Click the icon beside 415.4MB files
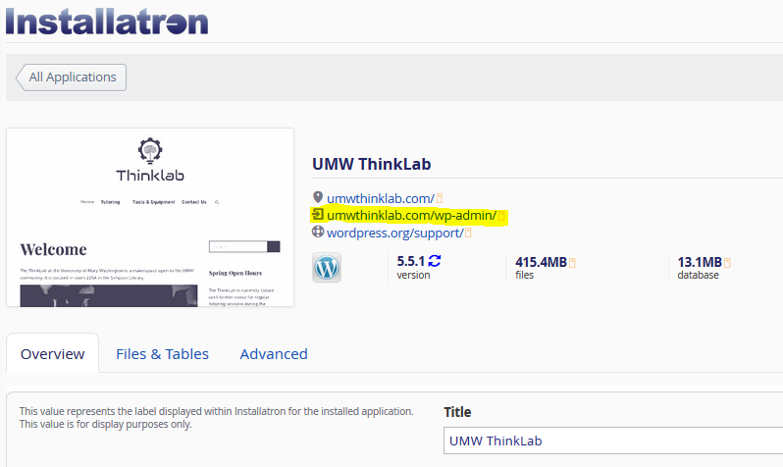This screenshot has height=467, width=783. [572, 263]
